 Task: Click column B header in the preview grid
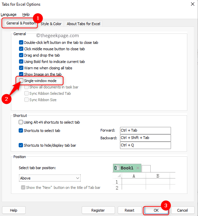(158, 176)
